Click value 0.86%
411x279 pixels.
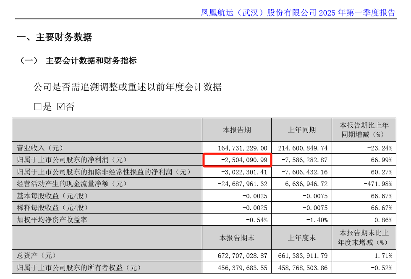coord(383,220)
